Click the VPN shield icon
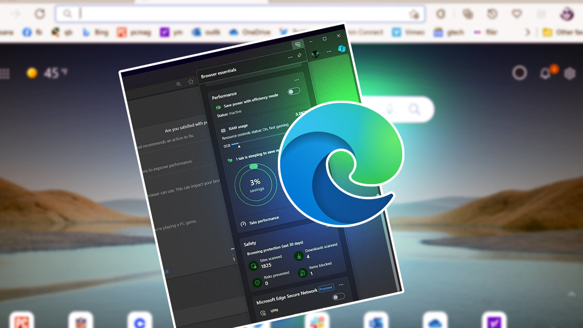 coord(263,313)
